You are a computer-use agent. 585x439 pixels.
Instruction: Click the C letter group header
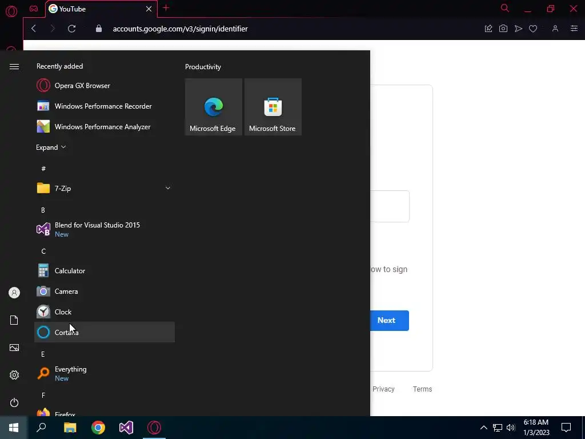pos(43,252)
